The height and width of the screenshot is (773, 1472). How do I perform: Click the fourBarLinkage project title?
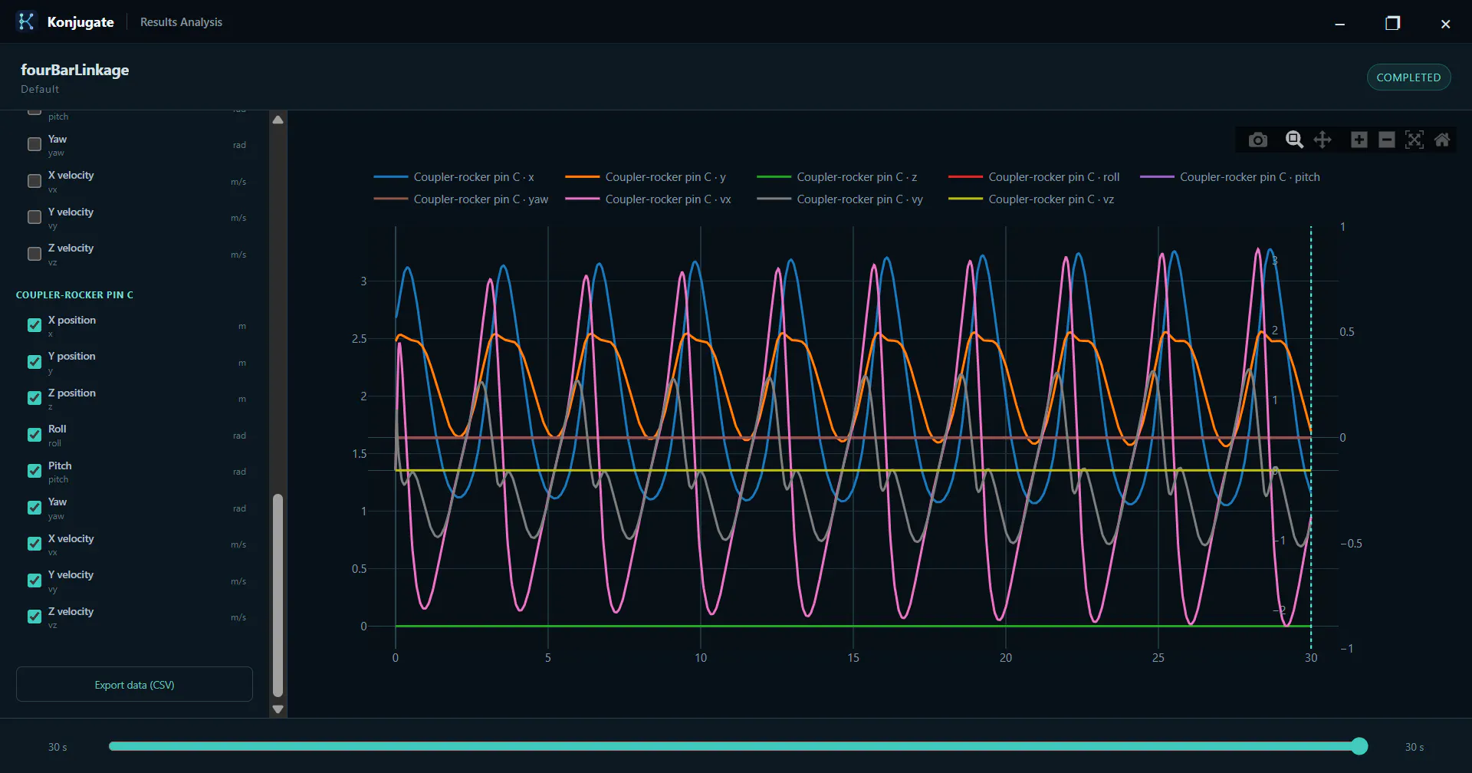coord(74,70)
